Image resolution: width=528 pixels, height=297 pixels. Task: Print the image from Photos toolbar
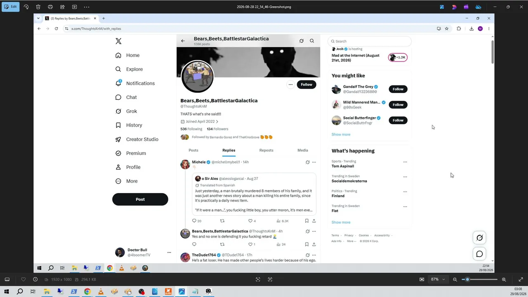50,7
